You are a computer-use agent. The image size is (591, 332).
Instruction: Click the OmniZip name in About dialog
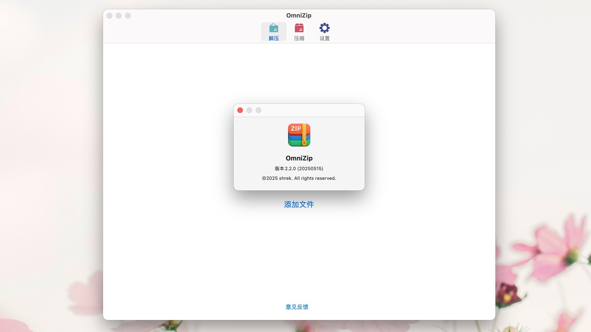pyautogui.click(x=299, y=158)
